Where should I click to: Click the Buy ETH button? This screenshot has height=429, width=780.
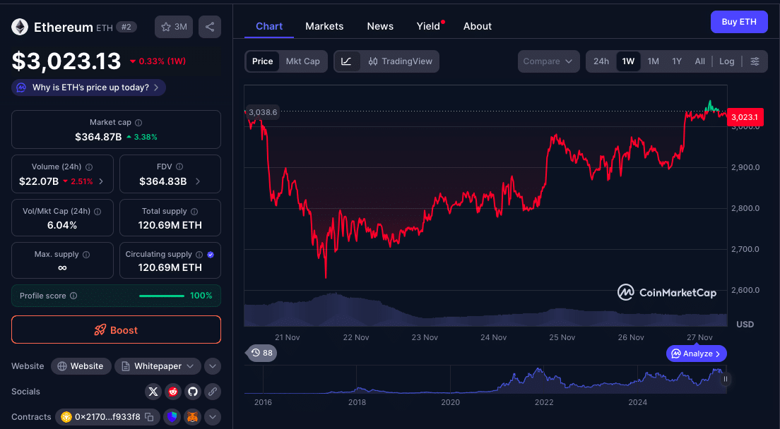(x=739, y=22)
